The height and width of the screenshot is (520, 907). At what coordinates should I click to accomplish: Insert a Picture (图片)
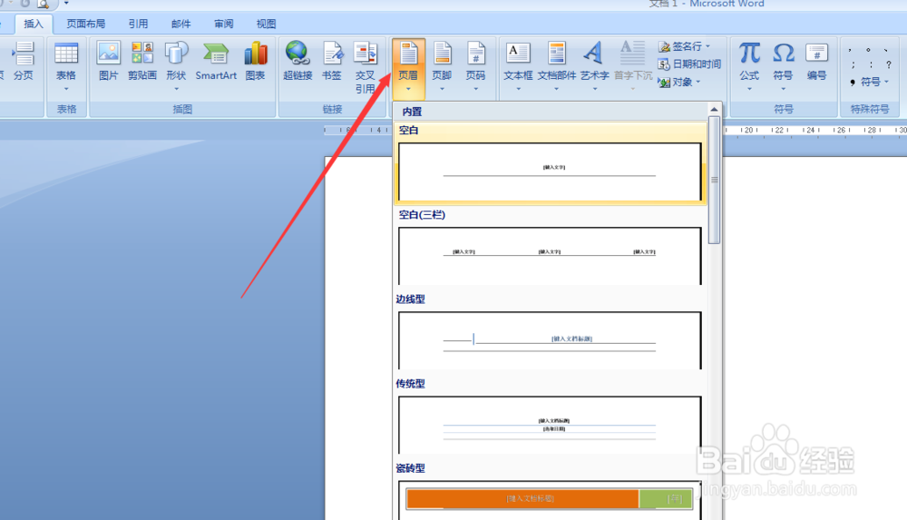pos(108,61)
